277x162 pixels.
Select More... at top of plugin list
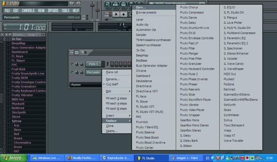click(154, 7)
